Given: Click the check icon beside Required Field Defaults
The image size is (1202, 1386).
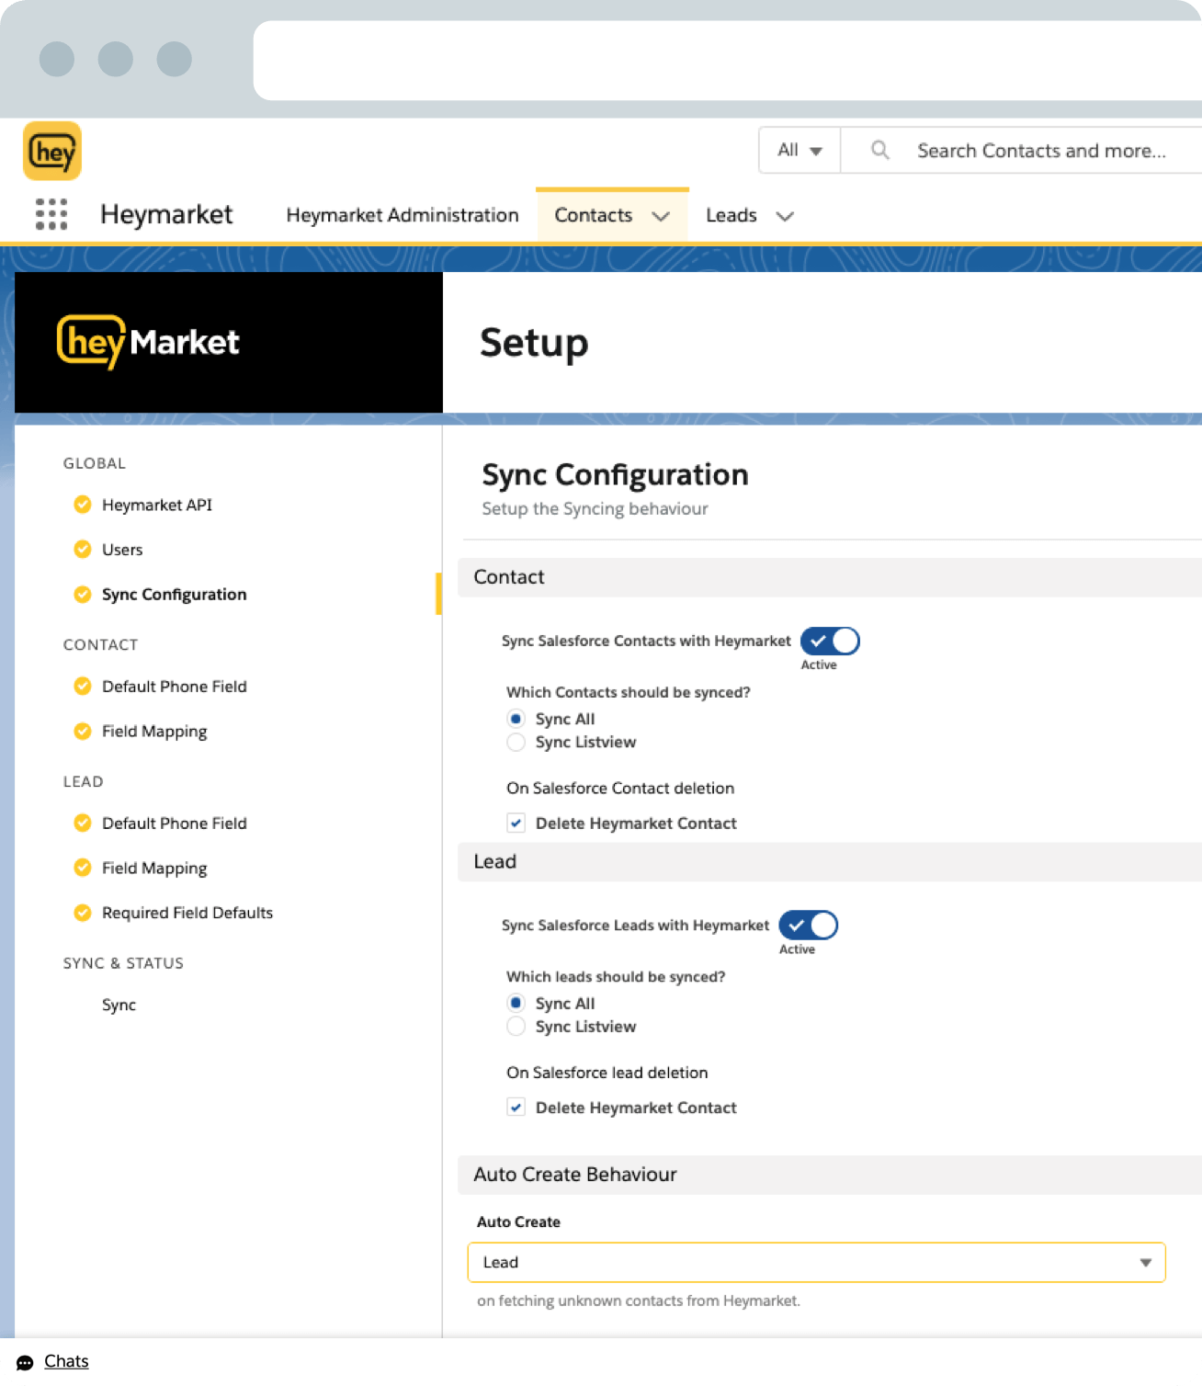Looking at the screenshot, I should pos(83,913).
